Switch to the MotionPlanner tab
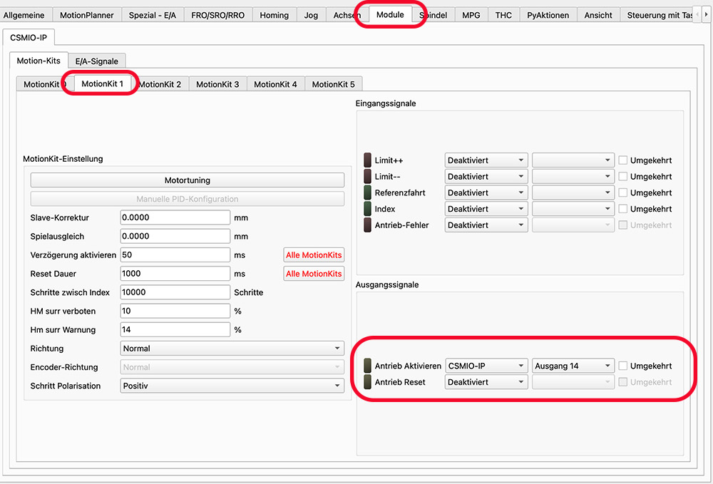Image resolution: width=713 pixels, height=484 pixels. [86, 15]
